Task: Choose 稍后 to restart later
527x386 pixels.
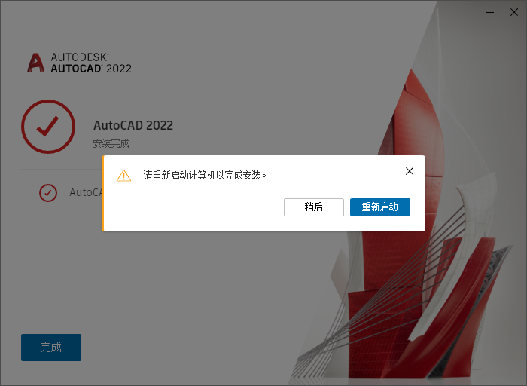Action: [x=314, y=207]
